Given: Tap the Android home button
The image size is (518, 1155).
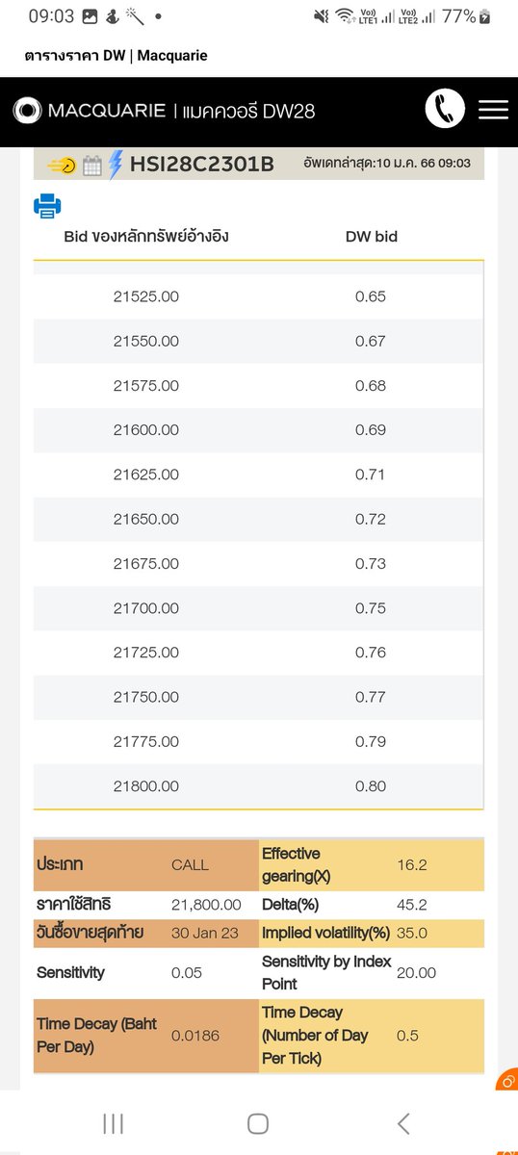Looking at the screenshot, I should pos(258,1122).
